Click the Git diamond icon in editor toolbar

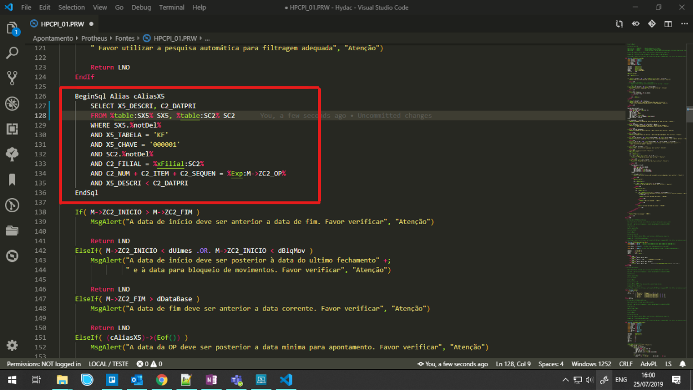coord(652,24)
